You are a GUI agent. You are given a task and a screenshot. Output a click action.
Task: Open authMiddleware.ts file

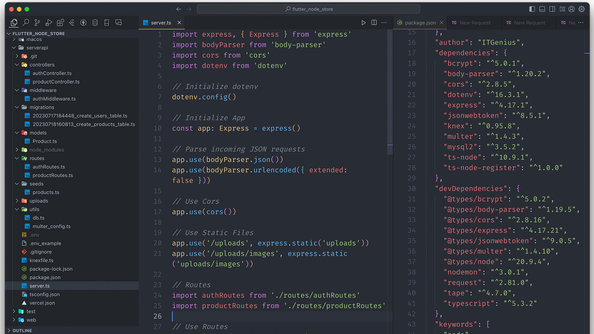coord(54,99)
